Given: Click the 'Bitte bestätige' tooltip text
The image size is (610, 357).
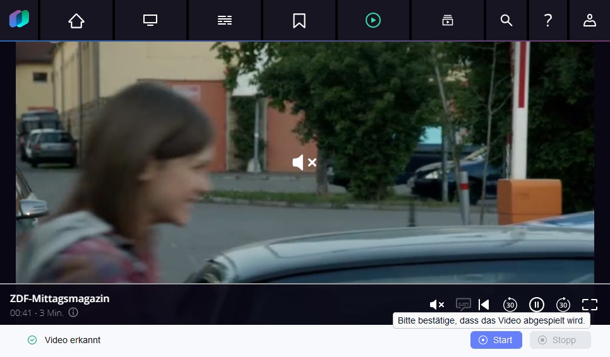Looking at the screenshot, I should 491,320.
